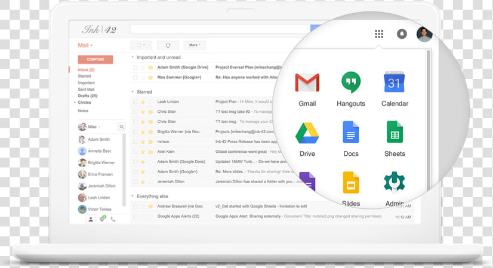The height and width of the screenshot is (268, 493).
Task: Click the apps launcher vertical scrollbar
Action: click(x=428, y=119)
